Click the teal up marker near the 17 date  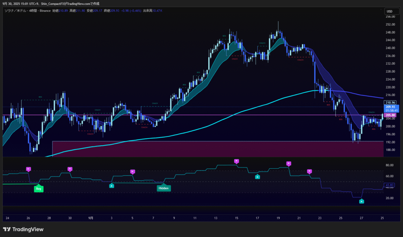point(257,177)
